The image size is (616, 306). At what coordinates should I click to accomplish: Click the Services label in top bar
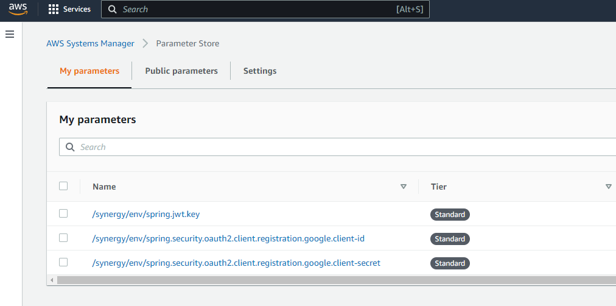[x=77, y=9]
